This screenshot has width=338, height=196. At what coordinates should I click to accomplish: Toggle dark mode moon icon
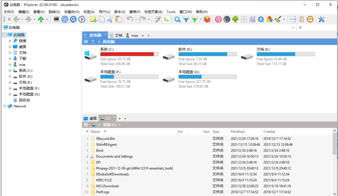(227, 20)
